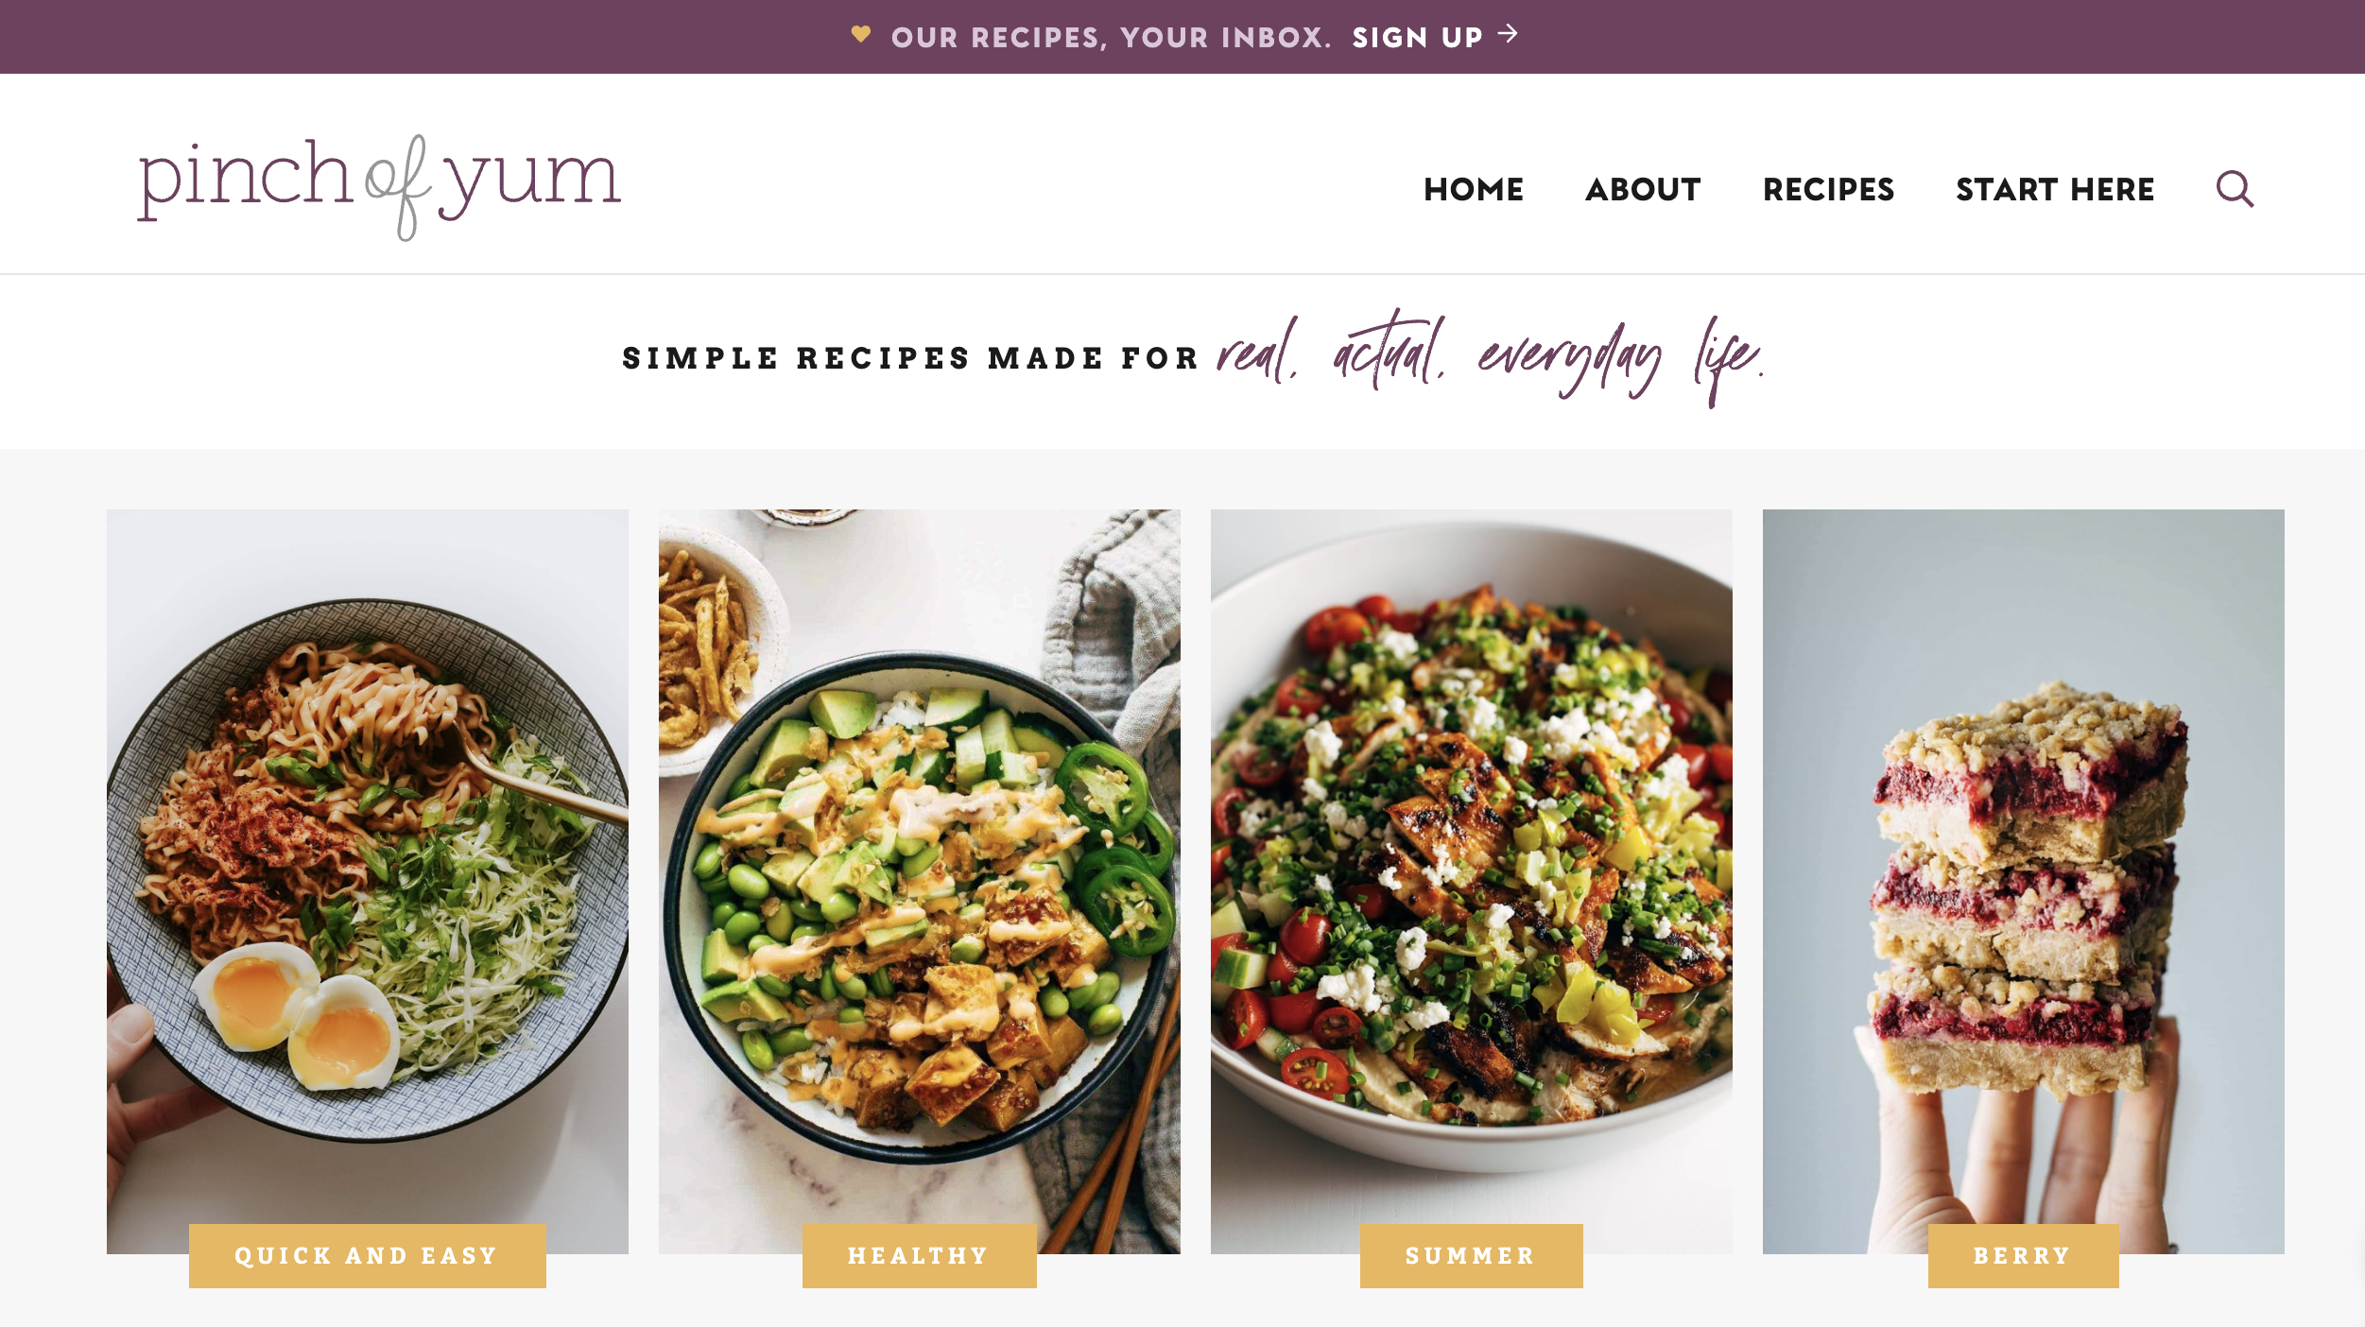Screen dimensions: 2365x1327
Task: Open the Start Here menu item
Action: point(2055,189)
